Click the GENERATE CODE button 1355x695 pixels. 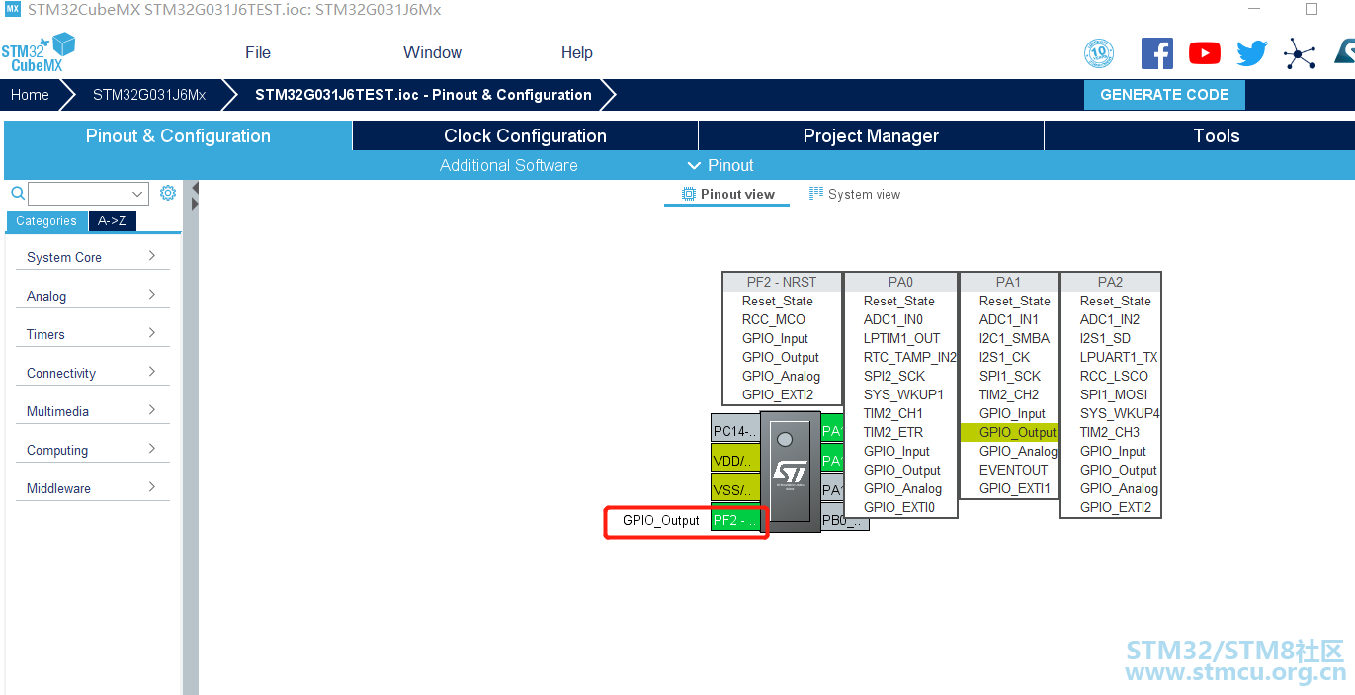point(1164,95)
